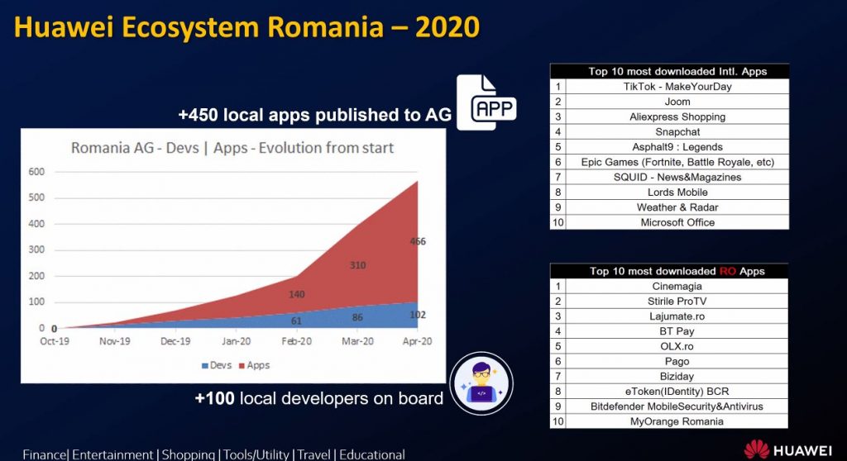Click the 'Tools/Utility' category in footer
The height and width of the screenshot is (461, 847).
coord(256,454)
